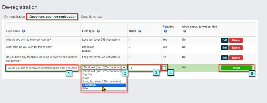Click the help icon under Required
Image resolution: width=267 pixels, height=103 pixels.
(x=165, y=31)
